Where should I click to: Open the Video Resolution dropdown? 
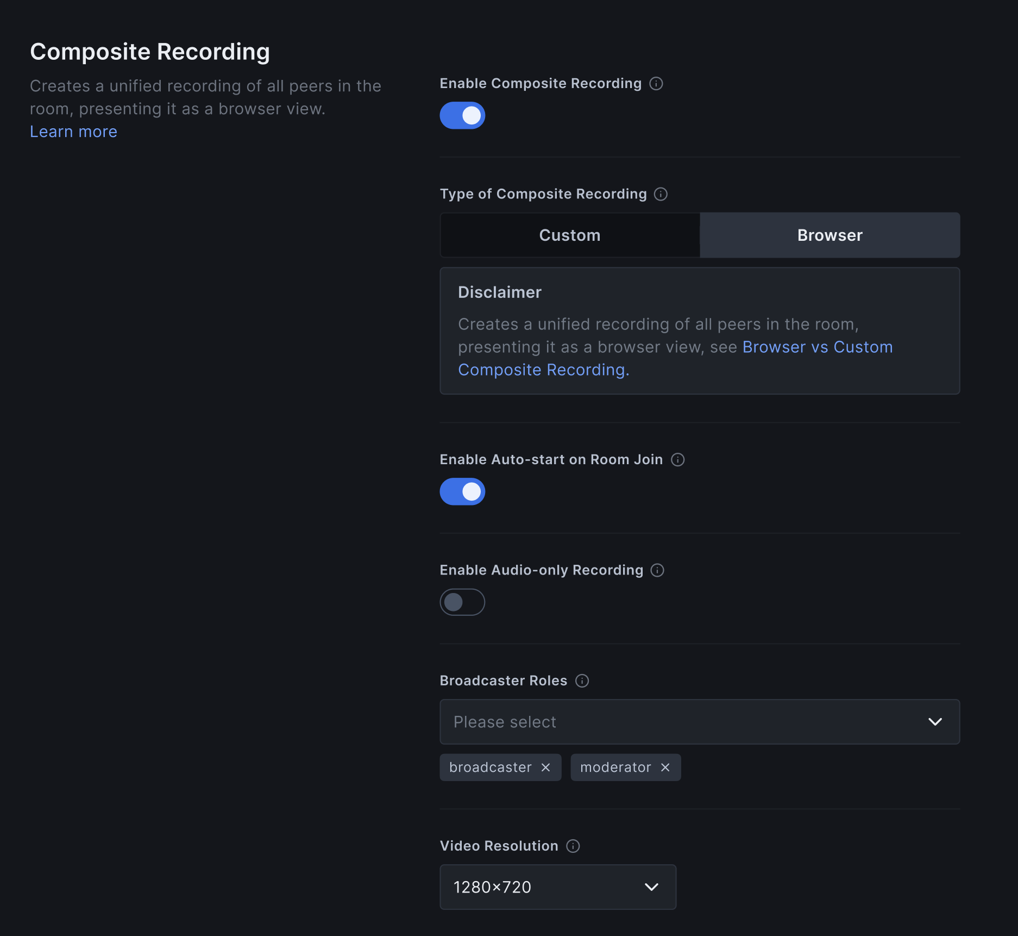(x=557, y=887)
